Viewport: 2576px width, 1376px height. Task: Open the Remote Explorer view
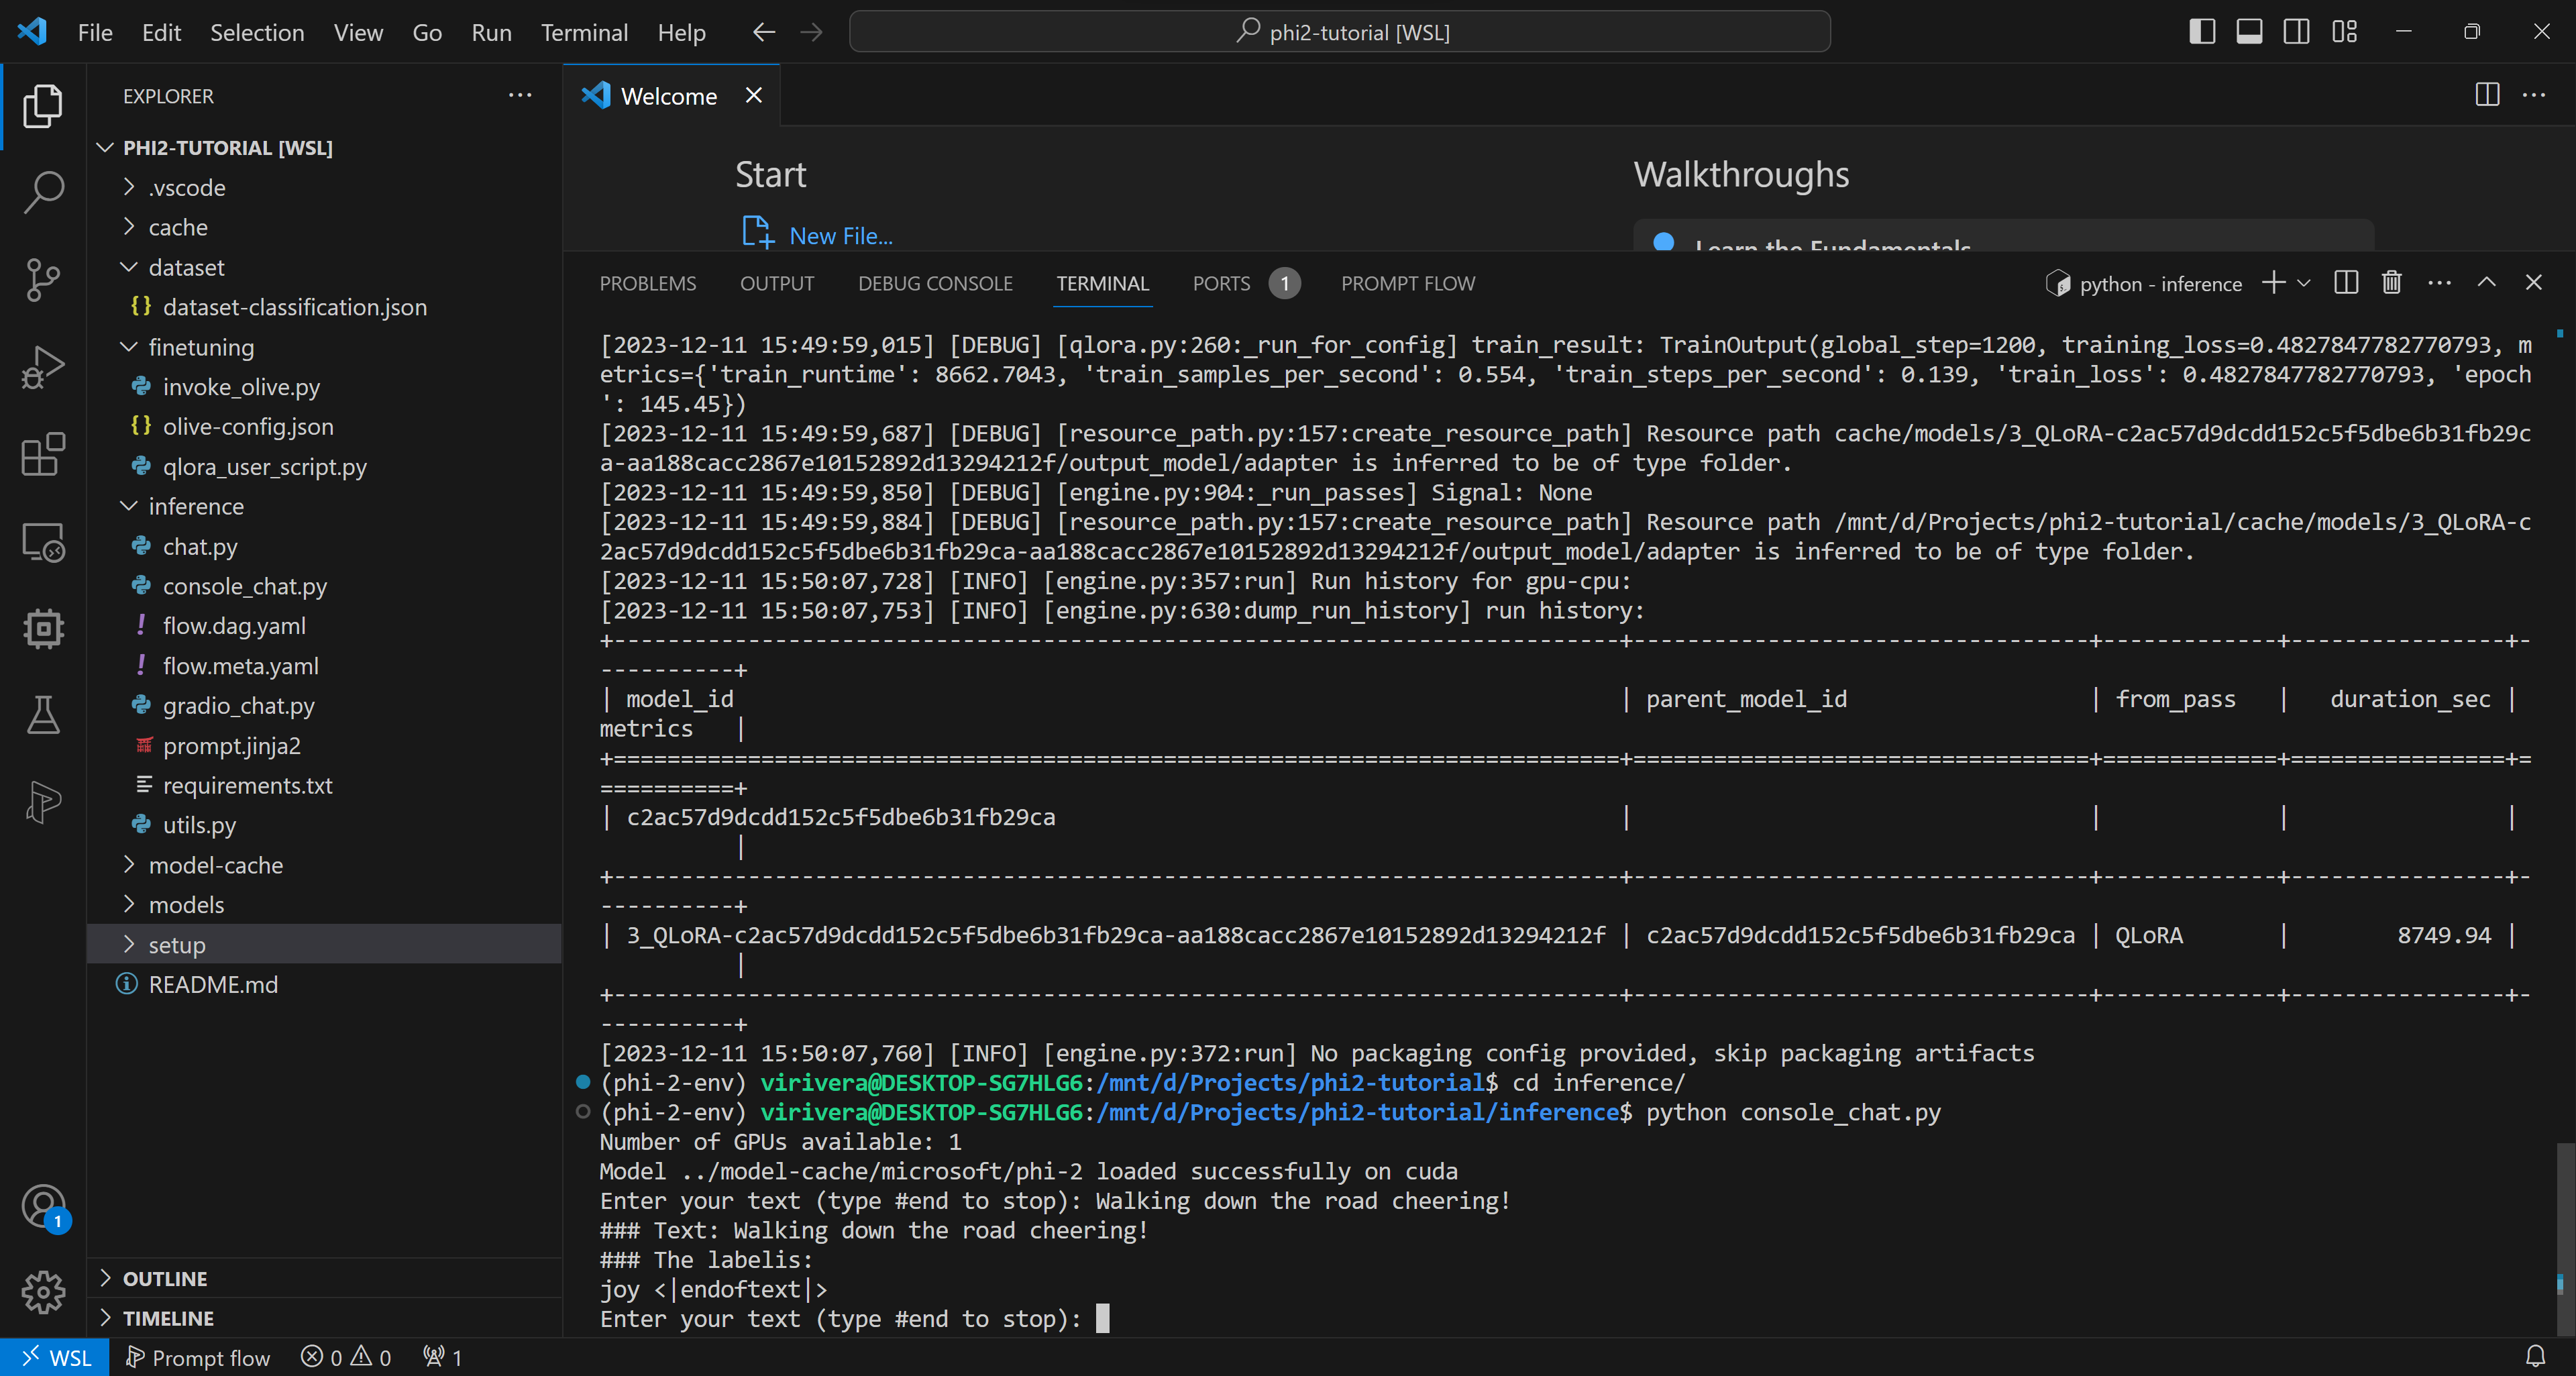pyautogui.click(x=43, y=541)
